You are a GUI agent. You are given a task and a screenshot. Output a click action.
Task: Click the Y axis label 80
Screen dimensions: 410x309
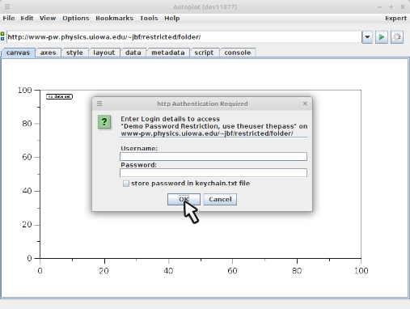point(27,124)
